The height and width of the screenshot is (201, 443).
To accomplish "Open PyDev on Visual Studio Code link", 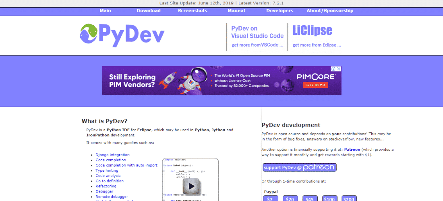I will 257,32.
